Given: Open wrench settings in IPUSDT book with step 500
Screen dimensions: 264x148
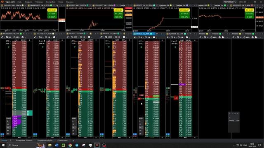Looking at the screenshot, I should pyautogui.click(x=68, y=37).
